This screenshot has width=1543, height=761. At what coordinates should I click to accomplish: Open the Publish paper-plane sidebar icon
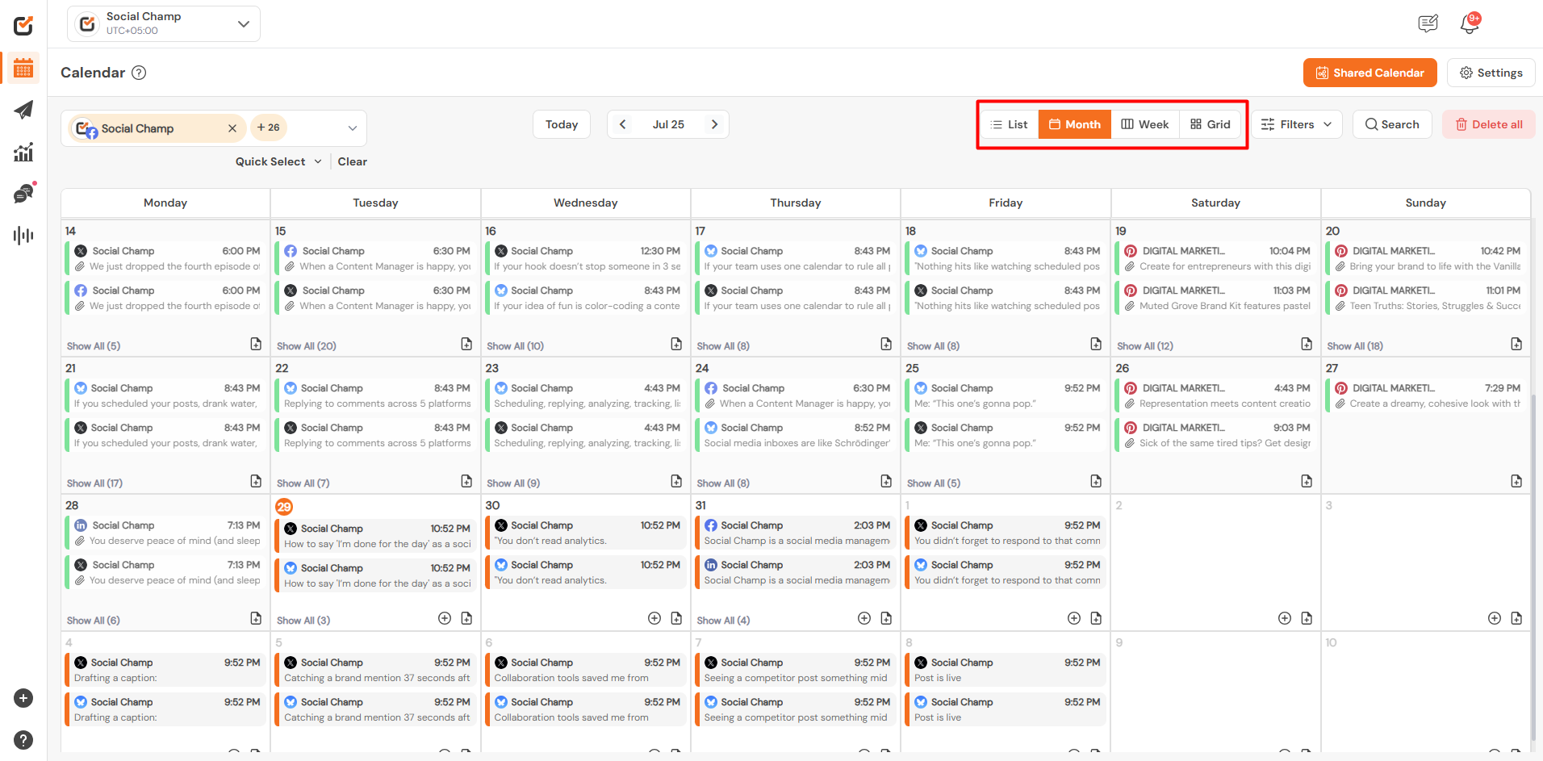click(x=23, y=110)
